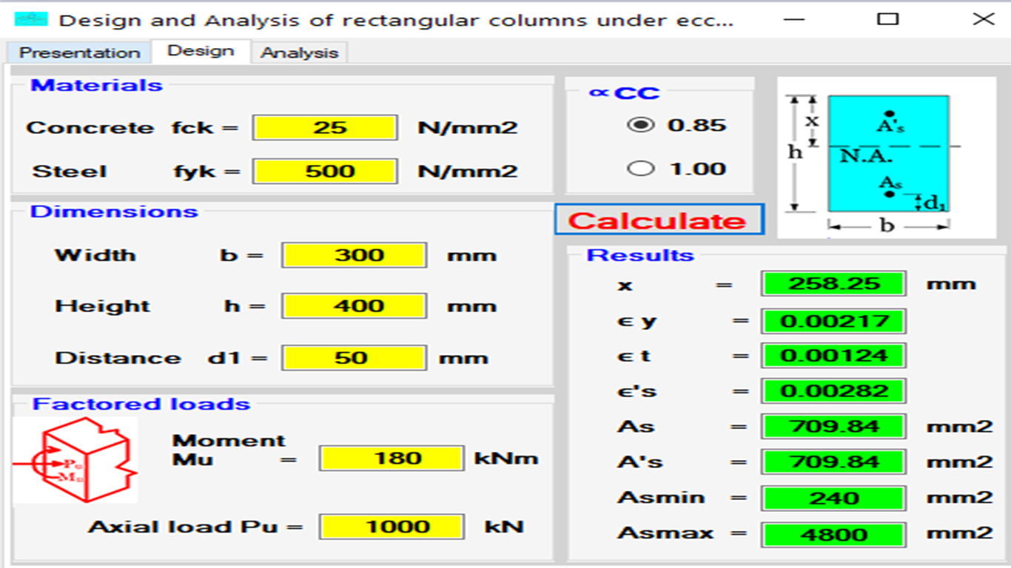Image resolution: width=1011 pixels, height=568 pixels.
Task: Click the 'Dimensions' group heading
Action: coord(114,212)
